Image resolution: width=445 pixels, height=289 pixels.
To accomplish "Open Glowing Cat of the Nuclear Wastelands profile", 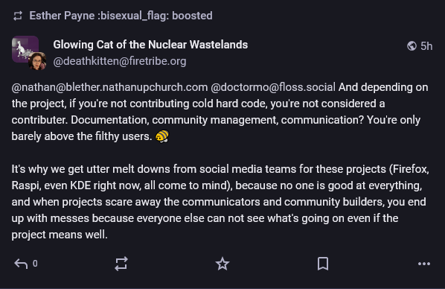I will point(150,45).
